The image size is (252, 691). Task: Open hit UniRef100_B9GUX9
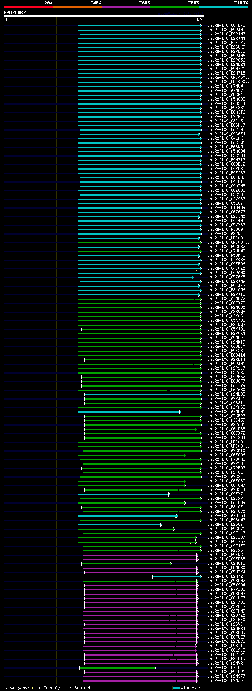(226, 47)
